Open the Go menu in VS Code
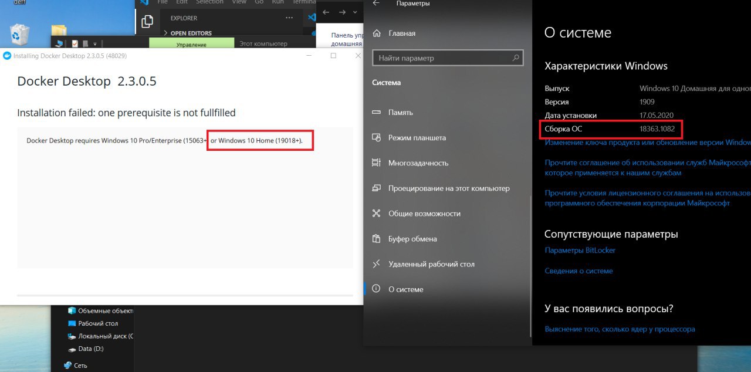751x372 pixels. pyautogui.click(x=259, y=2)
